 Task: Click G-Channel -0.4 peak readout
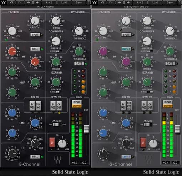(166, 162)
